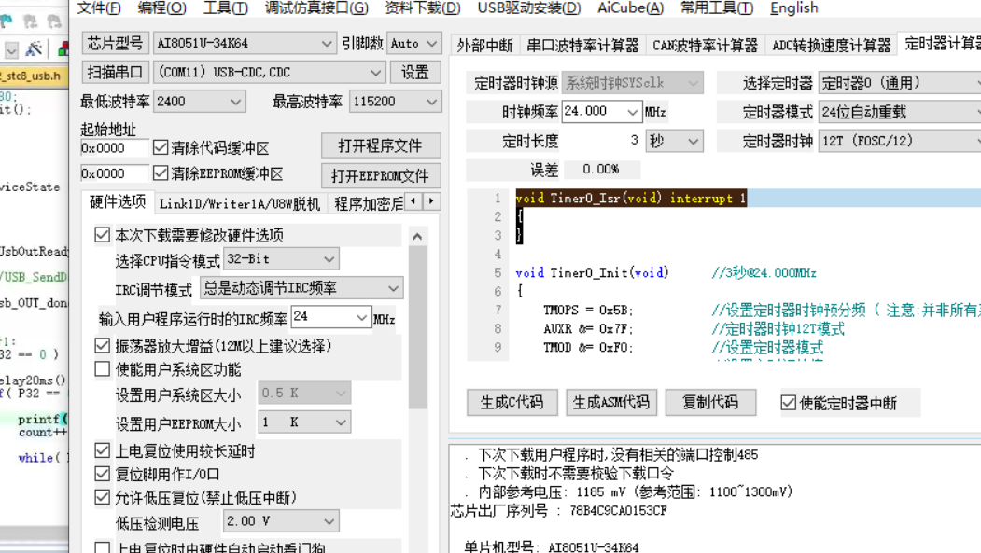Enable 使能用户系统区功能 checkbox
Screen dimensions: 981x553
pyautogui.click(x=102, y=368)
